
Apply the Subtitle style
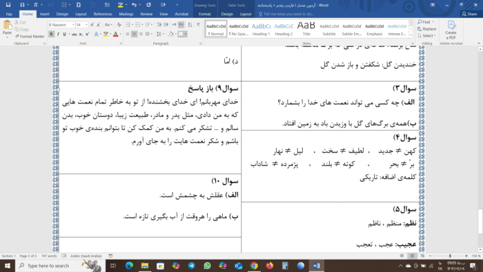329,29
